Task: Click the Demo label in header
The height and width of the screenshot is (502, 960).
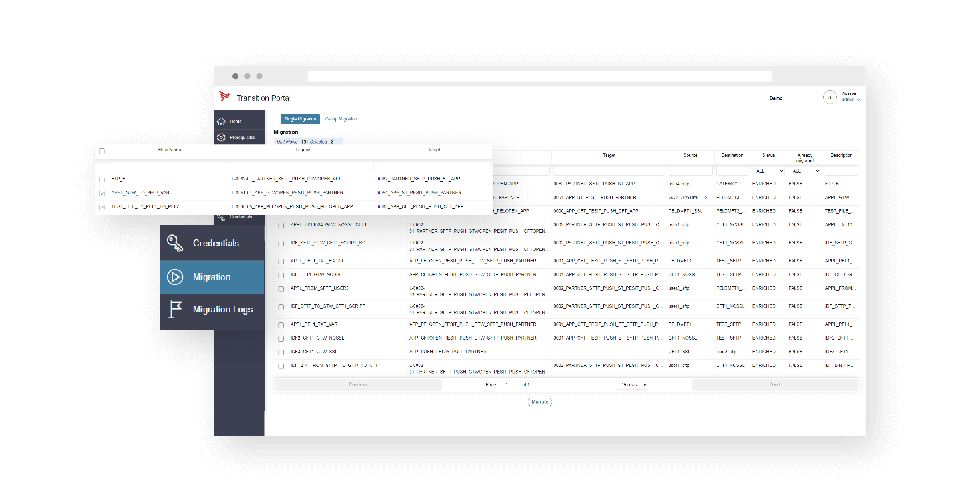Action: tap(776, 98)
